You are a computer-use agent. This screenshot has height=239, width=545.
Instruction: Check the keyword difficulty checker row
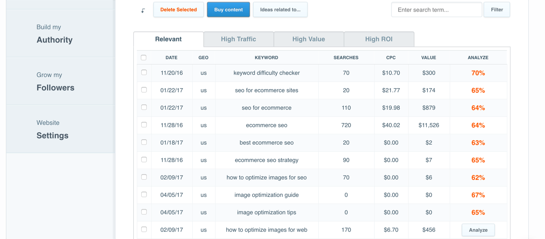[144, 72]
